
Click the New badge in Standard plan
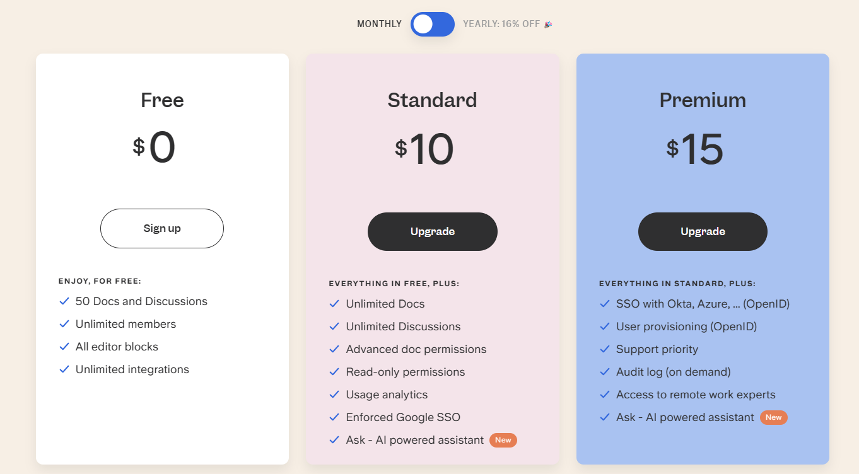pos(503,440)
